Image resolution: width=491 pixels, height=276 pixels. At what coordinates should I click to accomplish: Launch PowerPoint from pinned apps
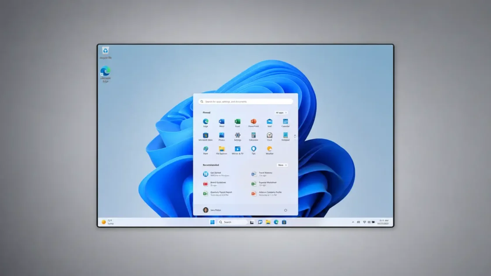(253, 123)
